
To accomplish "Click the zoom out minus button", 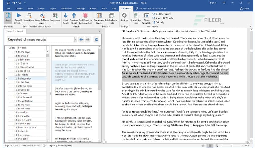I will point(222,146).
